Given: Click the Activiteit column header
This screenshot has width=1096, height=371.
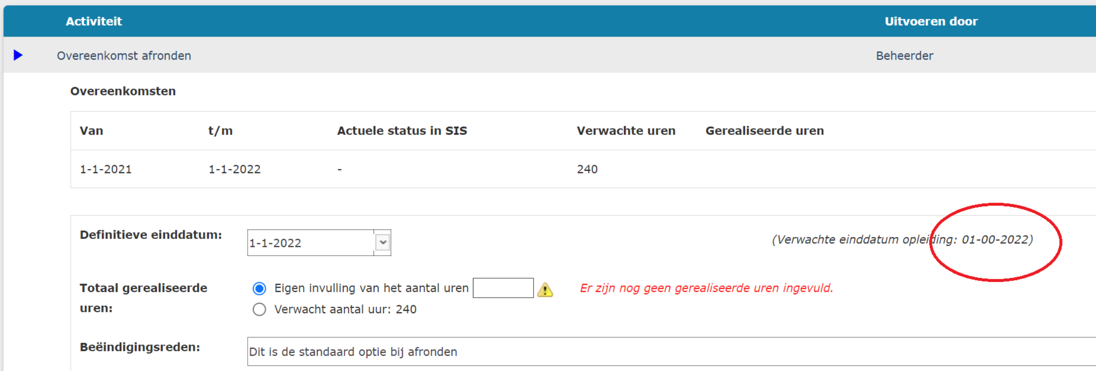Looking at the screenshot, I should pyautogui.click(x=94, y=21).
